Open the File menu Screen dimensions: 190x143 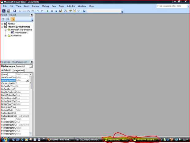tap(5, 6)
